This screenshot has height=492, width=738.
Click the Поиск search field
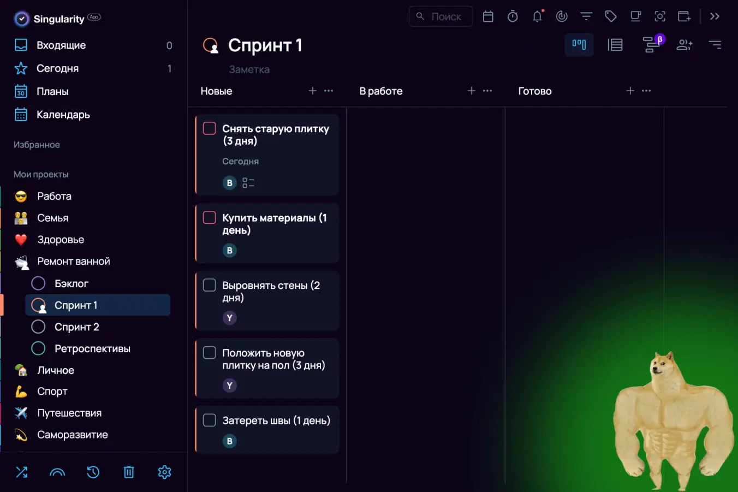[x=446, y=17]
